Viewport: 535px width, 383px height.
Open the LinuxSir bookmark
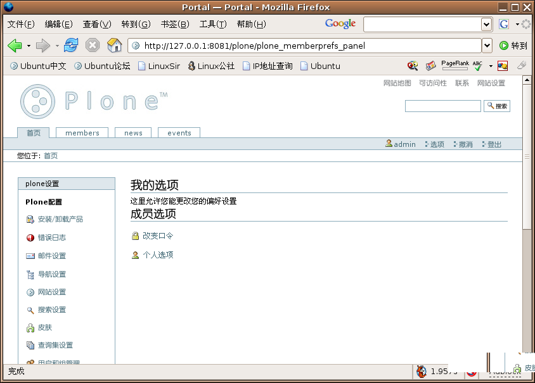(159, 66)
